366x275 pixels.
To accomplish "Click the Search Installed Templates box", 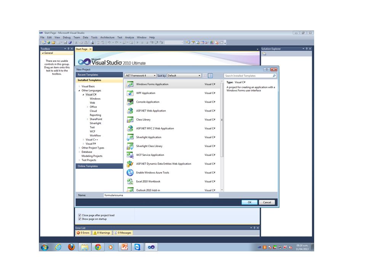I will coord(250,76).
